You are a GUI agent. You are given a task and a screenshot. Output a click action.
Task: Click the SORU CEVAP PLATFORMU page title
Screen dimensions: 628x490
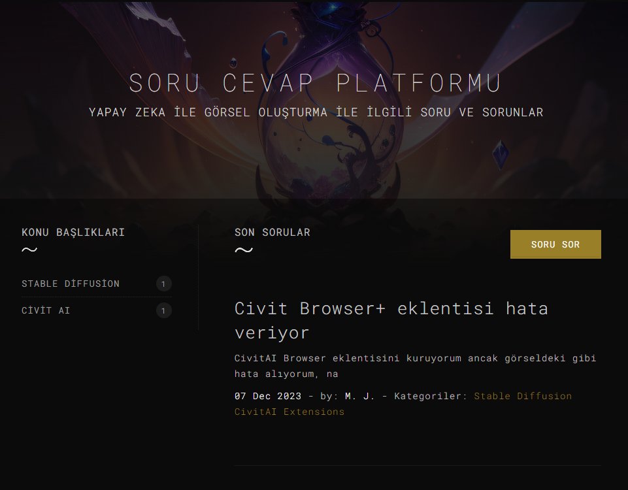click(316, 83)
